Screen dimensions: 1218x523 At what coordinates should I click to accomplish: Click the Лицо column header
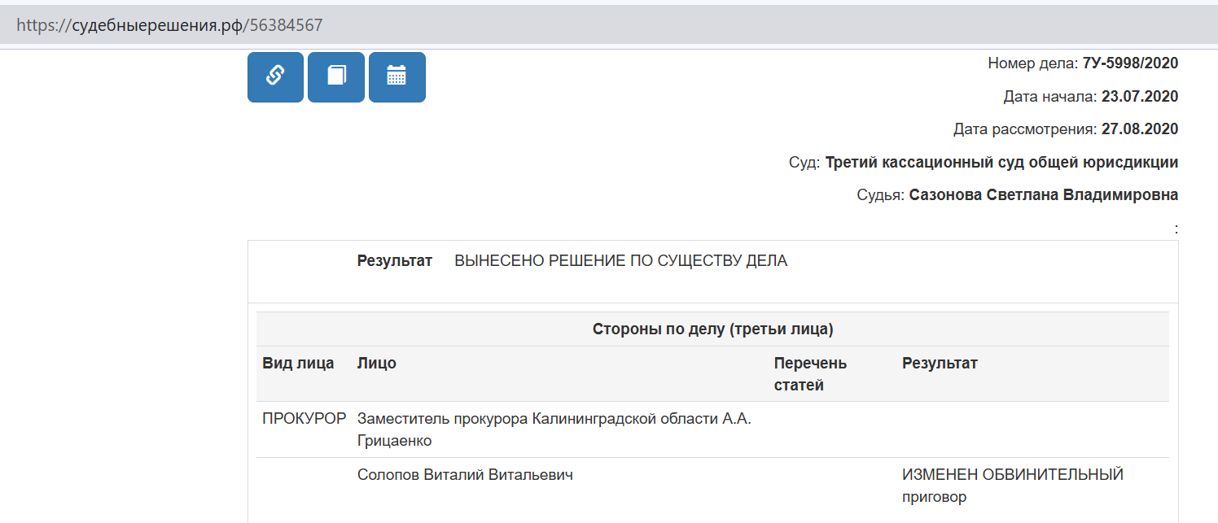tap(377, 364)
